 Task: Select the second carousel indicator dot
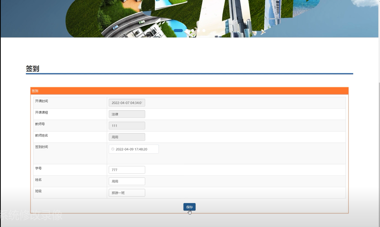coord(187,30)
